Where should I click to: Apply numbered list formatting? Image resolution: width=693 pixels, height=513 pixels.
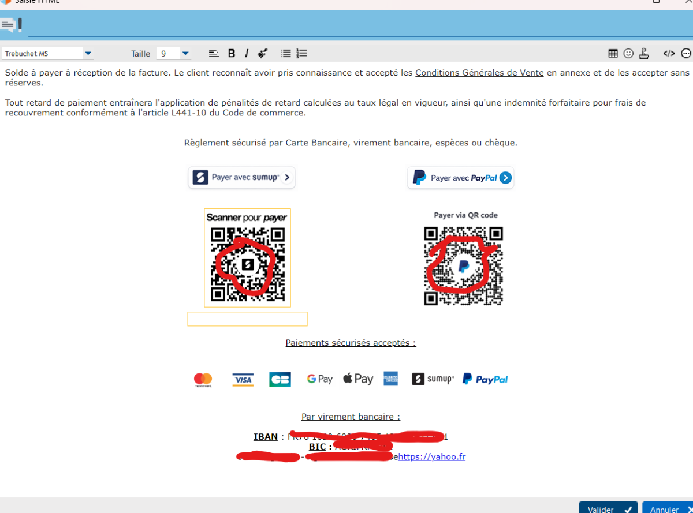[x=301, y=54]
